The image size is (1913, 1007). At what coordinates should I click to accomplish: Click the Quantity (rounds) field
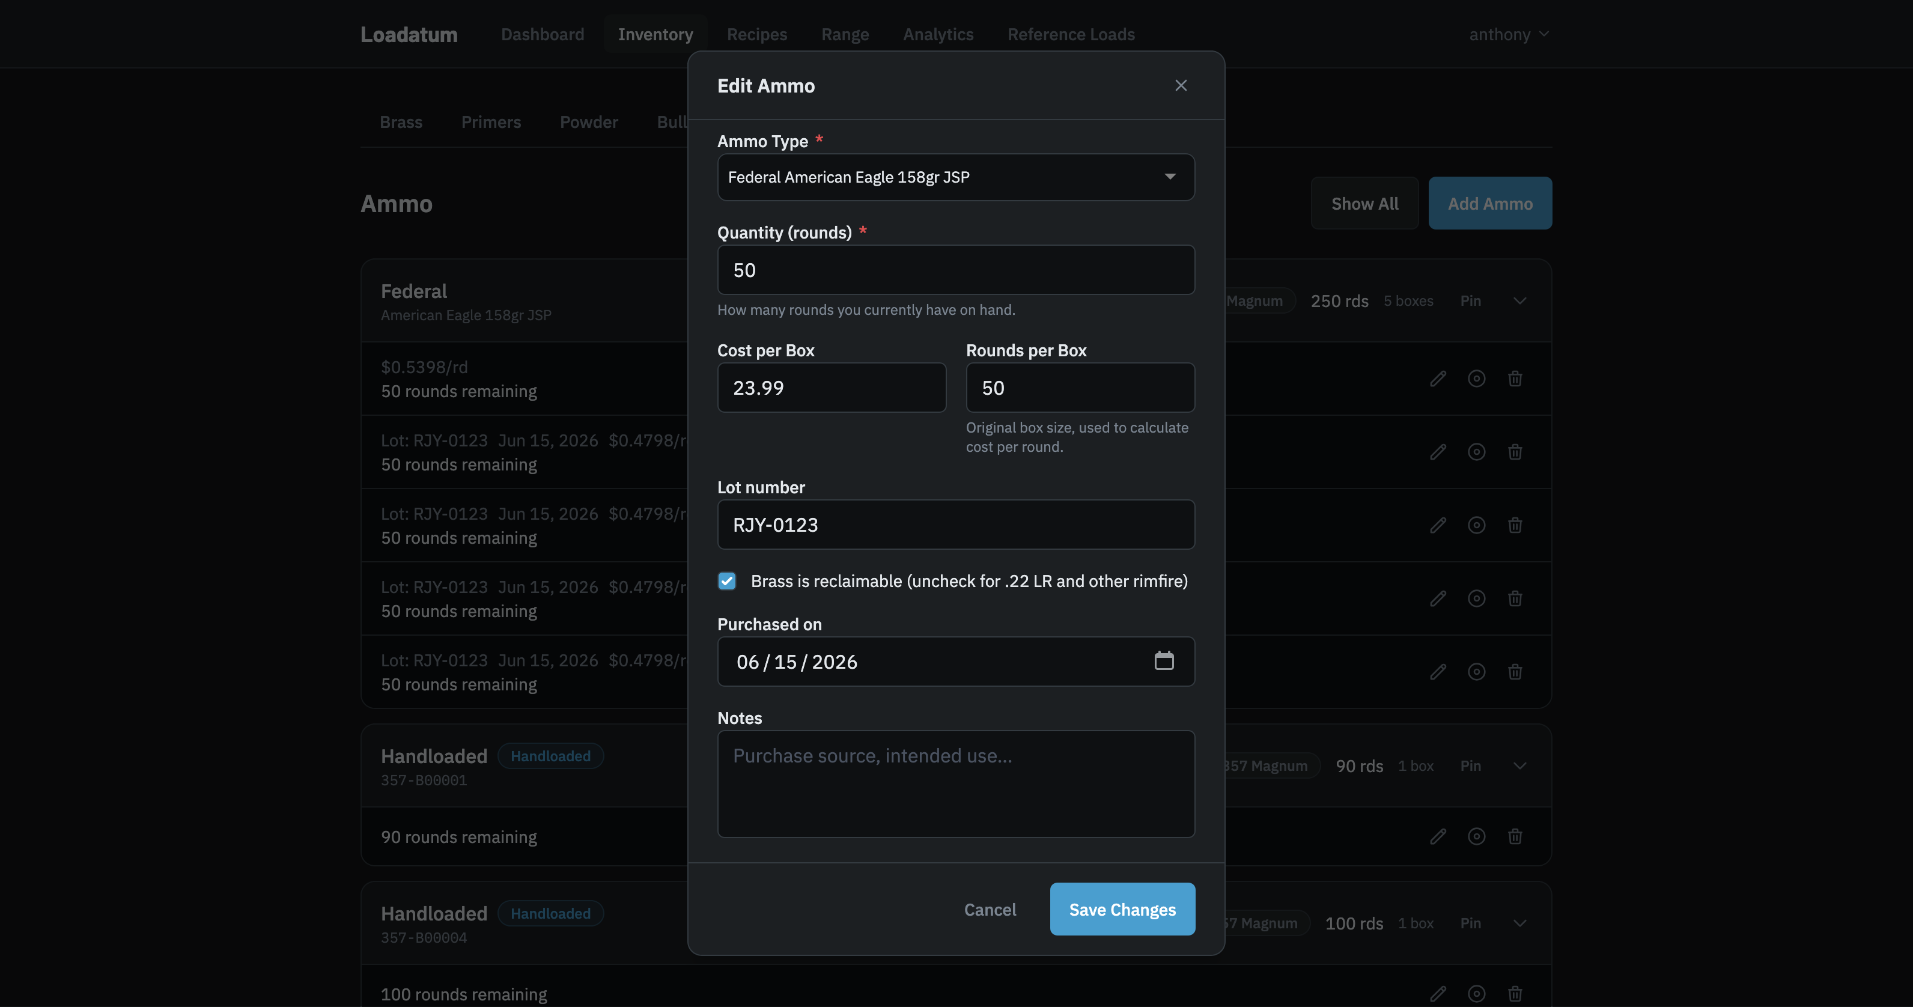[956, 270]
